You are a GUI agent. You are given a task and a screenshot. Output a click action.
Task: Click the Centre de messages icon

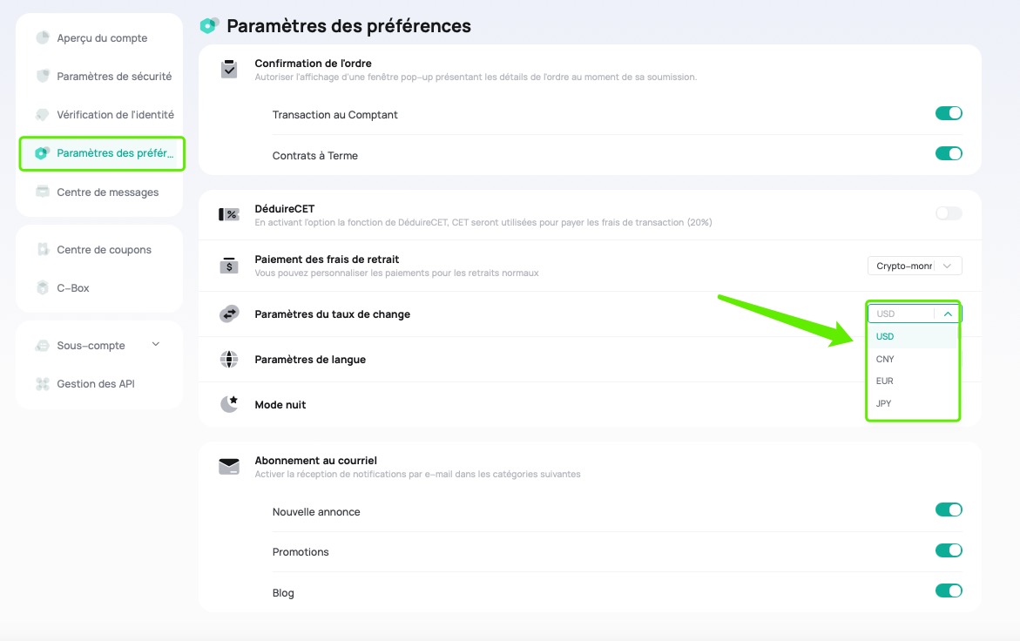pos(43,192)
